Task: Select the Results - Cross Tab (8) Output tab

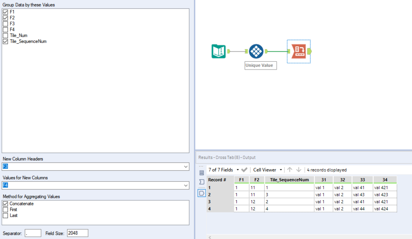Action: coord(227,157)
